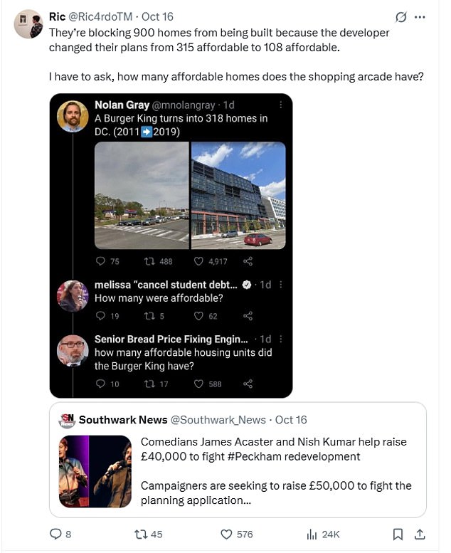451x553 pixels.
Task: Like the tweet with 576 likes
Action: tap(227, 534)
